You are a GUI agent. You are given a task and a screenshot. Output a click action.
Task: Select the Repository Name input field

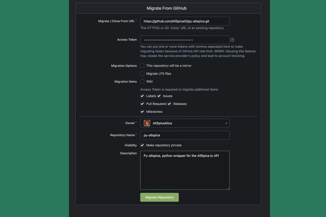pyautogui.click(x=185, y=135)
